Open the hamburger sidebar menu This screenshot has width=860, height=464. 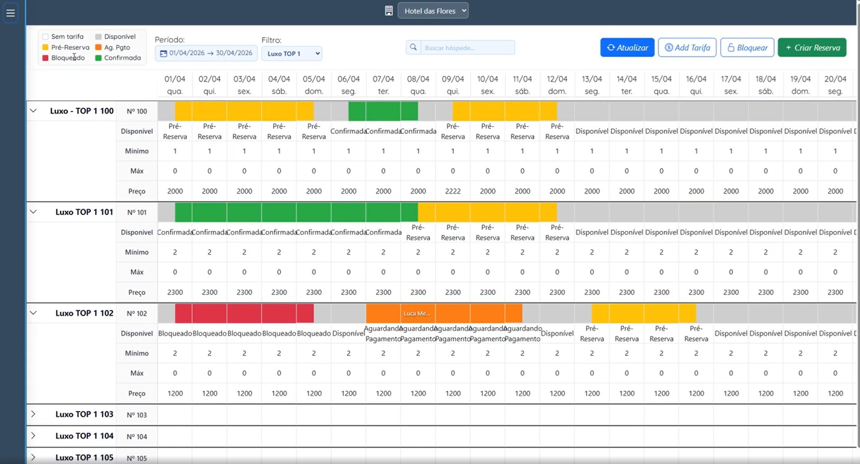pyautogui.click(x=10, y=13)
